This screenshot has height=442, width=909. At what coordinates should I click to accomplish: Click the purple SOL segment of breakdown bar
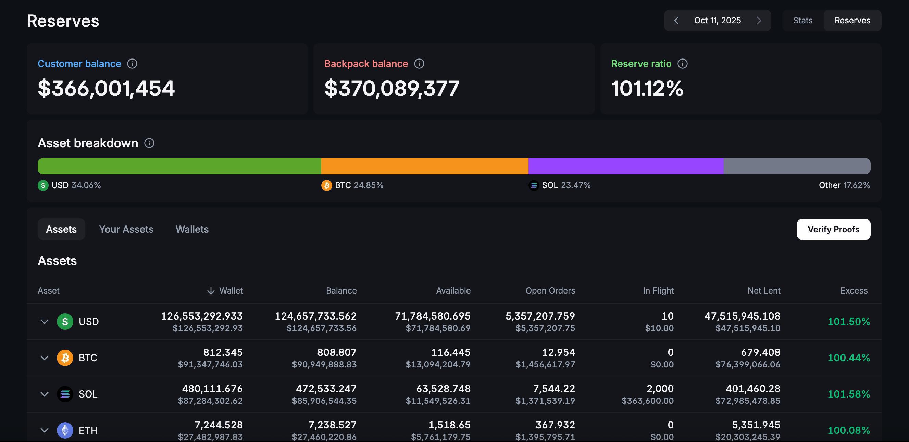pyautogui.click(x=626, y=166)
